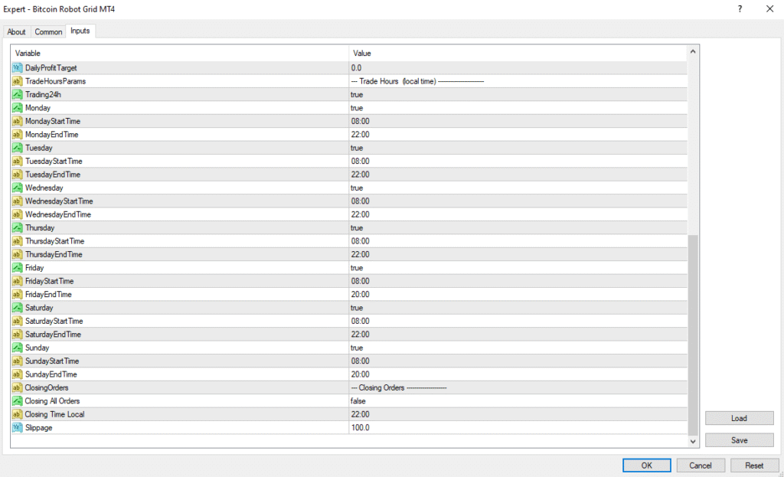Toggle Closing All Orders false value

click(358, 401)
